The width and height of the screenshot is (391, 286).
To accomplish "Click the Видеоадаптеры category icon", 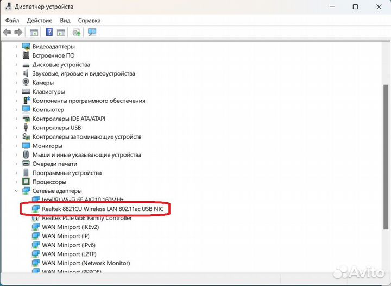I will tap(26, 46).
